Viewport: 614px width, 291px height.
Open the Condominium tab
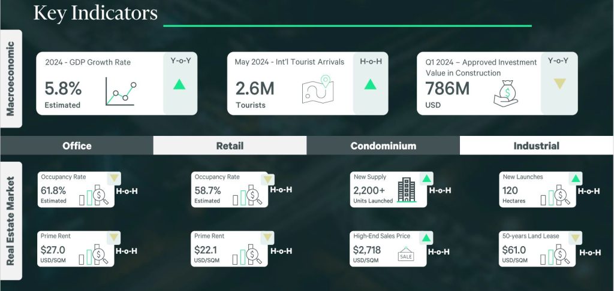coord(383,145)
